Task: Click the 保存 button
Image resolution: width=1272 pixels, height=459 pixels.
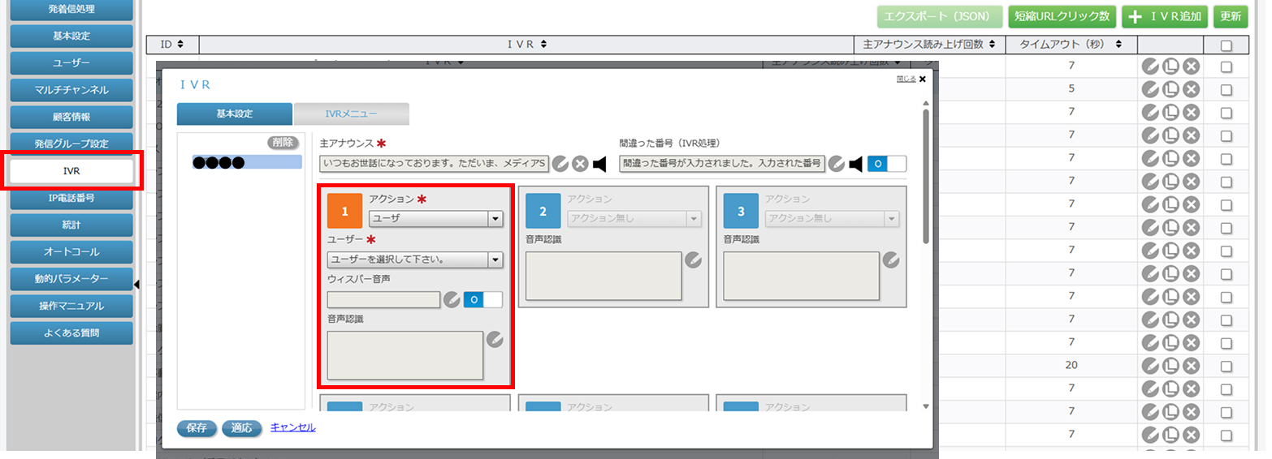Action: pyautogui.click(x=197, y=428)
